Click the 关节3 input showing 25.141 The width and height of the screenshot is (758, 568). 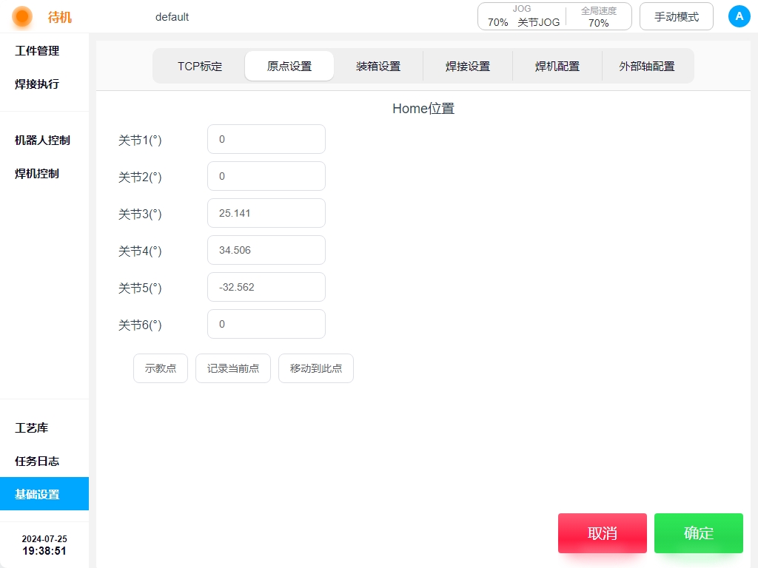(x=266, y=213)
